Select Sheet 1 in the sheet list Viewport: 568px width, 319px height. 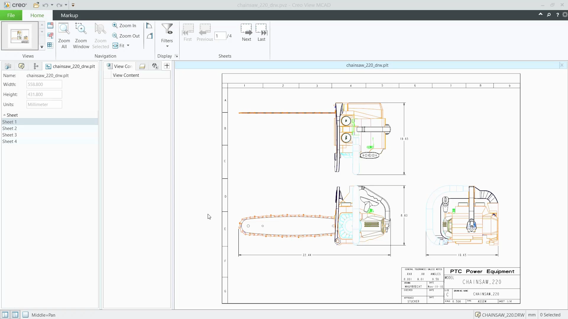pyautogui.click(x=50, y=122)
